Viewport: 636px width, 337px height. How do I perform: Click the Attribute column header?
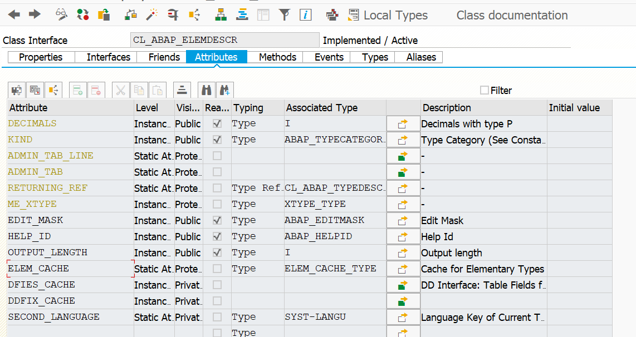(x=71, y=108)
